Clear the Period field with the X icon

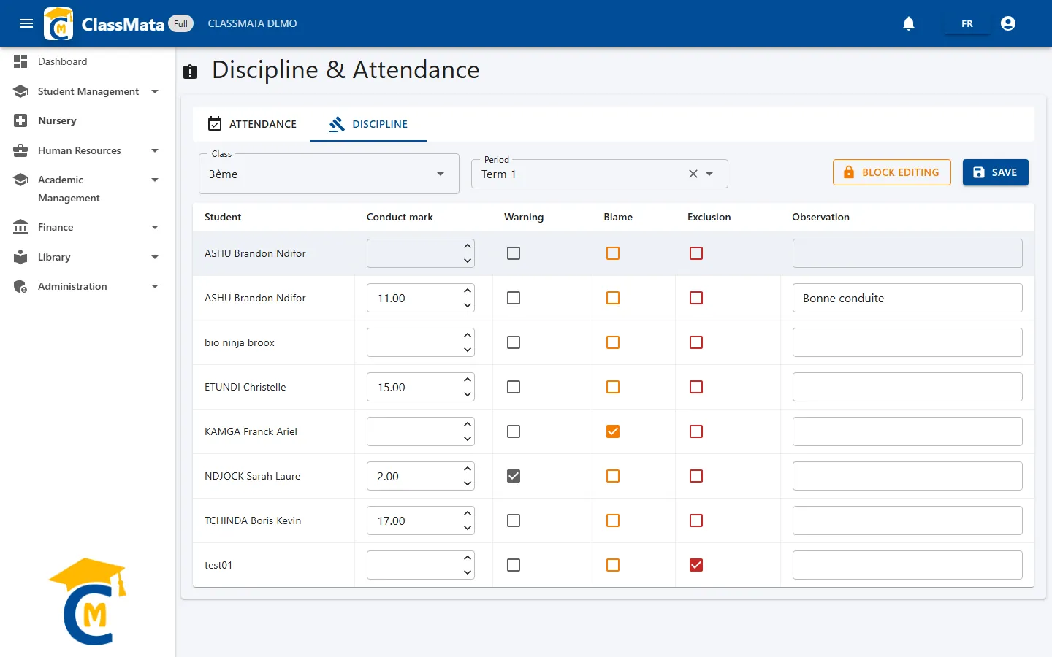tap(693, 174)
